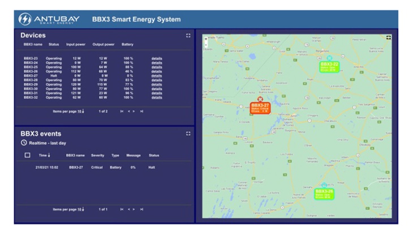The image size is (413, 237).
Task: Go to previous page of events table
Action: pyautogui.click(x=129, y=209)
